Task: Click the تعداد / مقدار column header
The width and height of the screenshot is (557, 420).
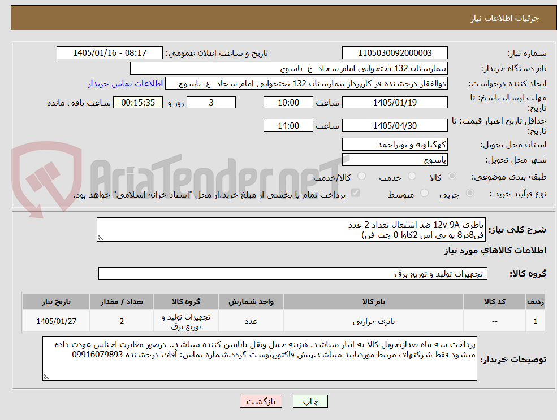Action: 122,301
